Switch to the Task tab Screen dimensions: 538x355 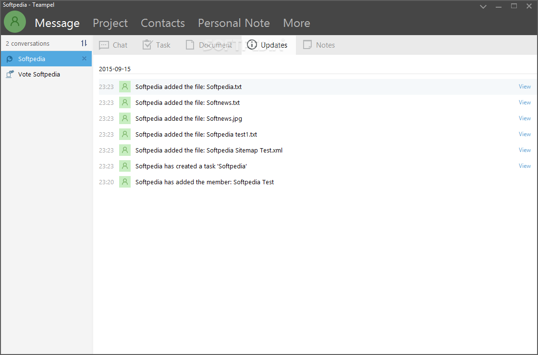coord(157,45)
